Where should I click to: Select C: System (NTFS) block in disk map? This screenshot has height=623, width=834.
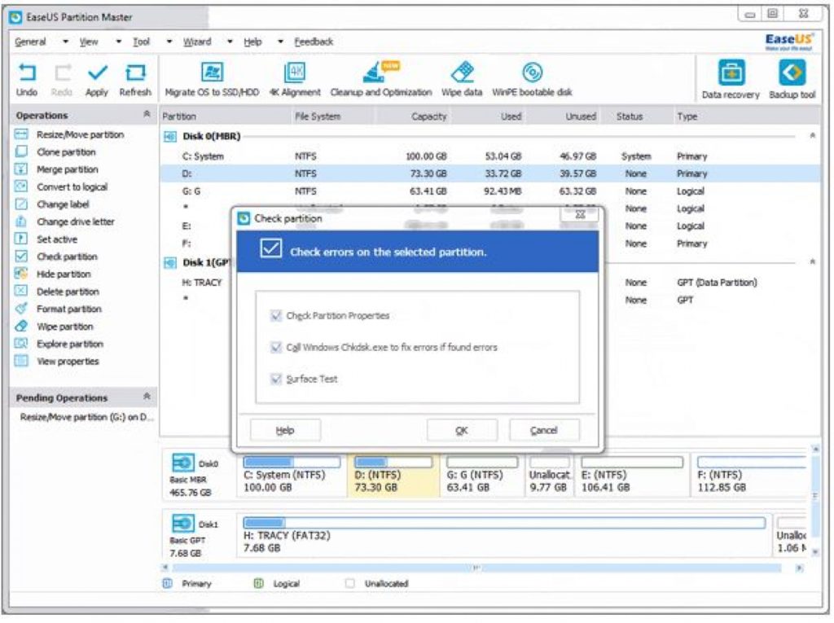292,476
